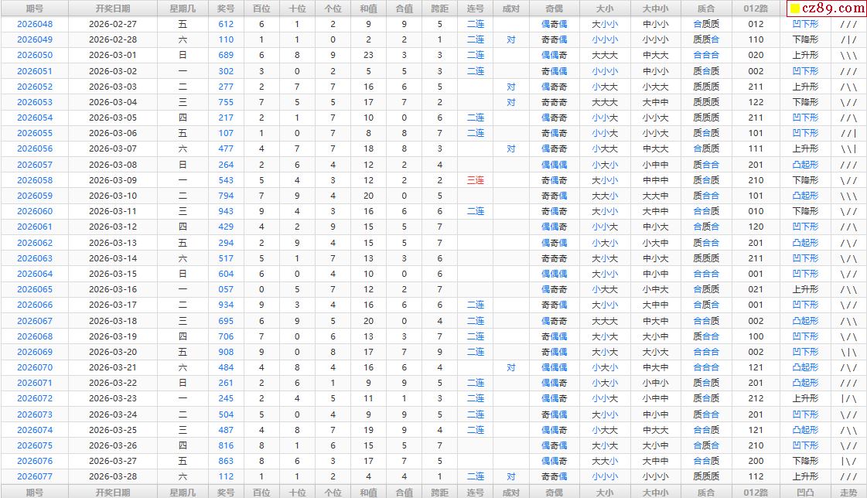Viewport: 867px width, 498px height.
Task: Open issue number 2026058 link
Action: (x=35, y=180)
